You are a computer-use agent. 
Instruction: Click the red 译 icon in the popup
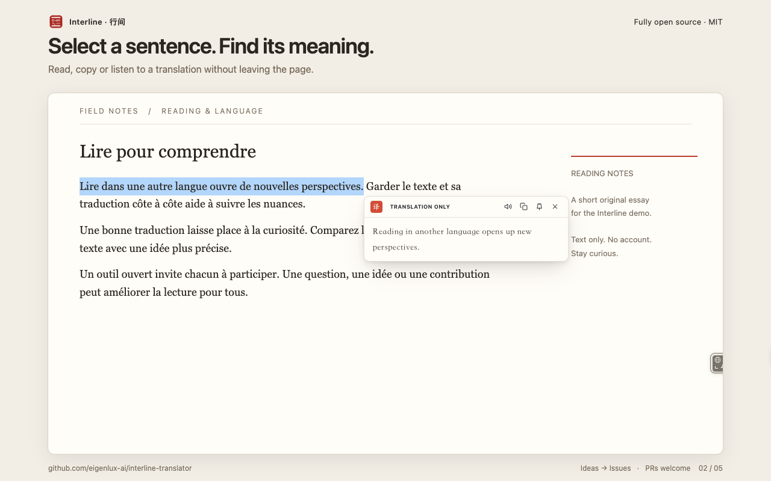(376, 207)
